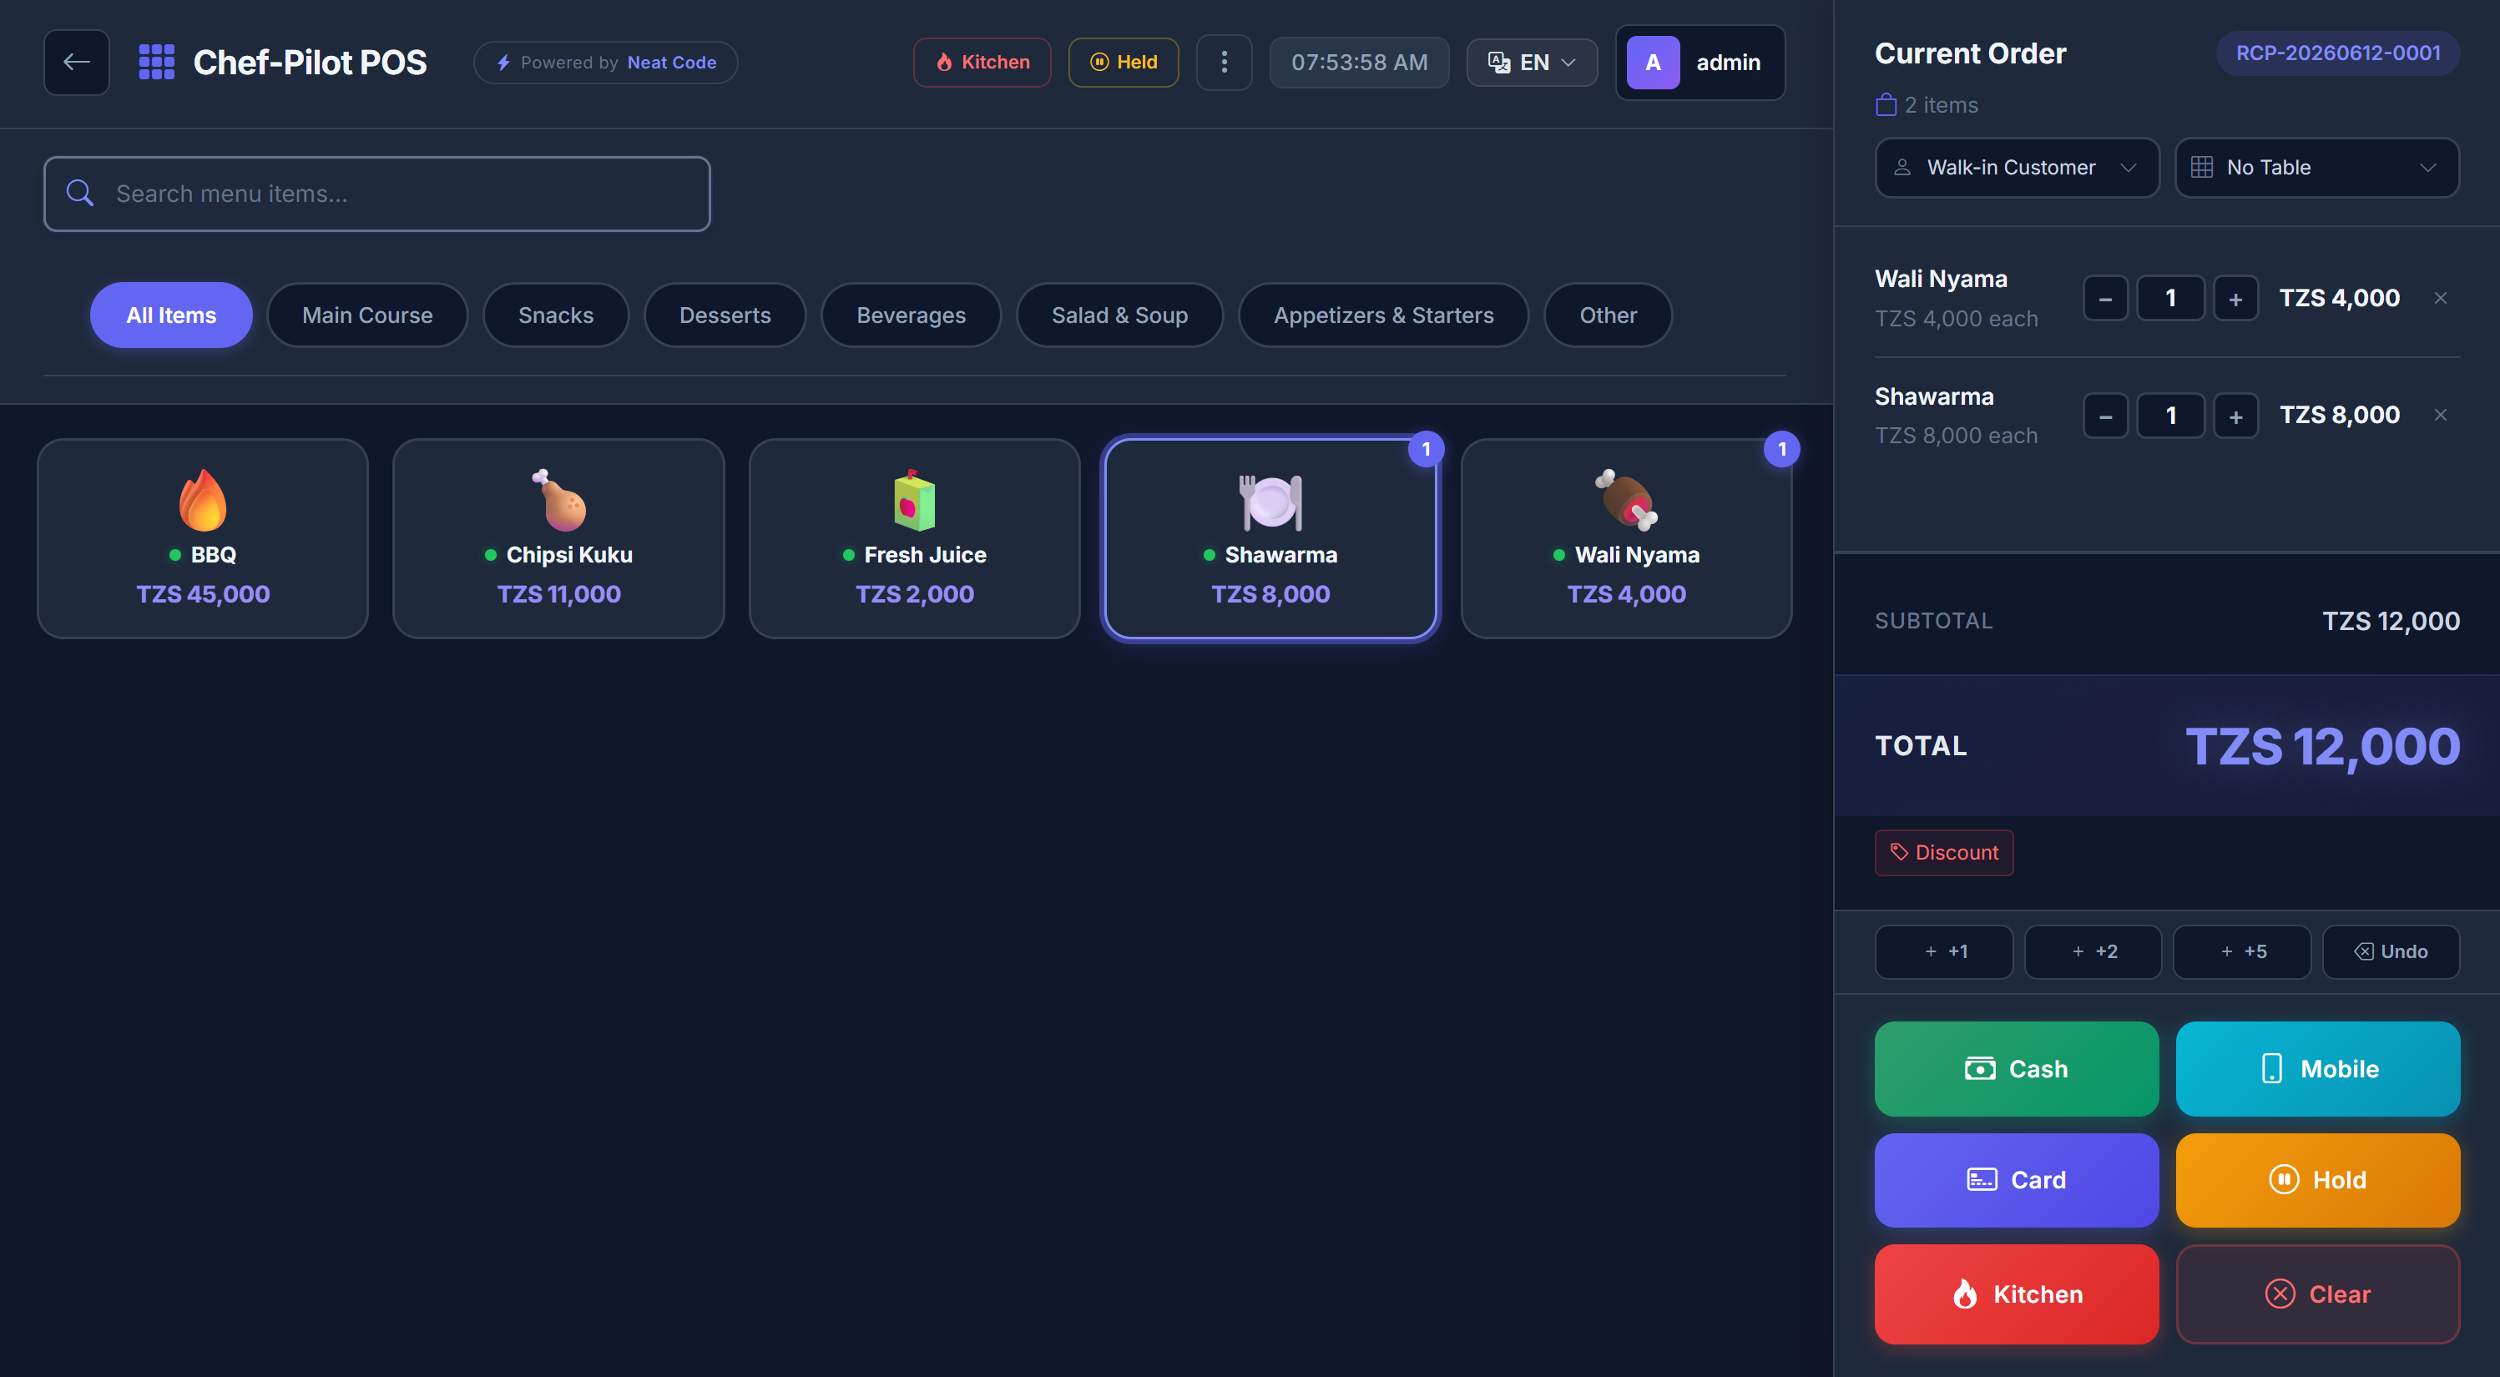Click the Neat Code link
This screenshot has height=1377, width=2500.
(672, 62)
